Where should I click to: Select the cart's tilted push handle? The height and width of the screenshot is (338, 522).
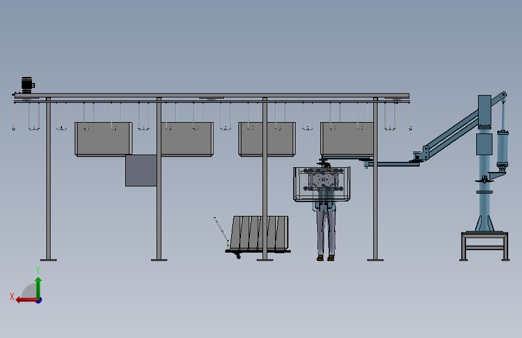222,230
